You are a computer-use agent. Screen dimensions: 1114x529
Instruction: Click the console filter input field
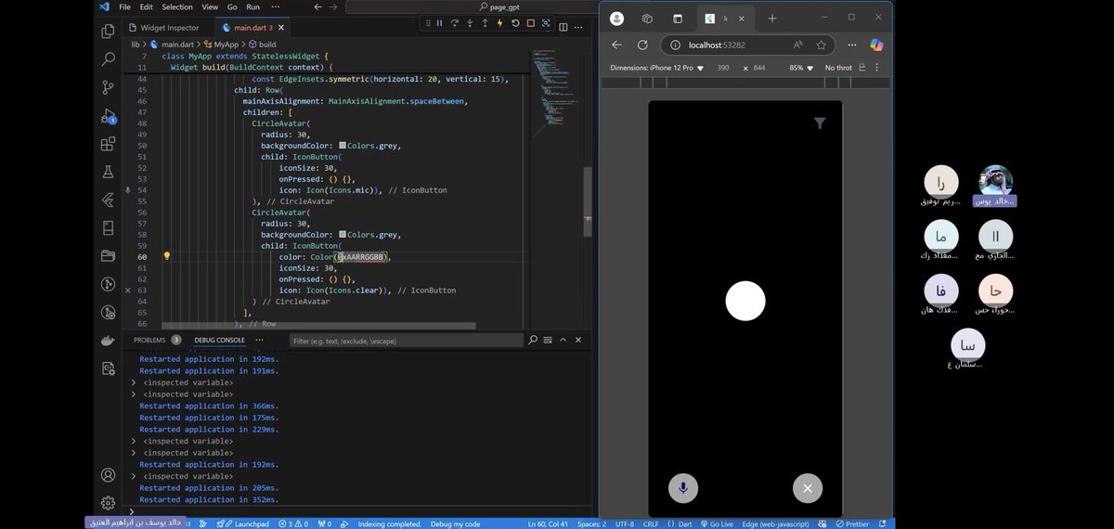406,341
